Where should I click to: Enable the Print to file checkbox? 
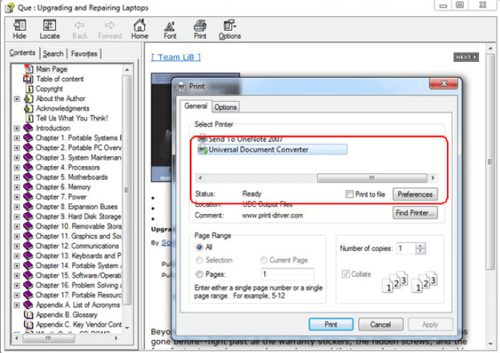pyautogui.click(x=349, y=194)
